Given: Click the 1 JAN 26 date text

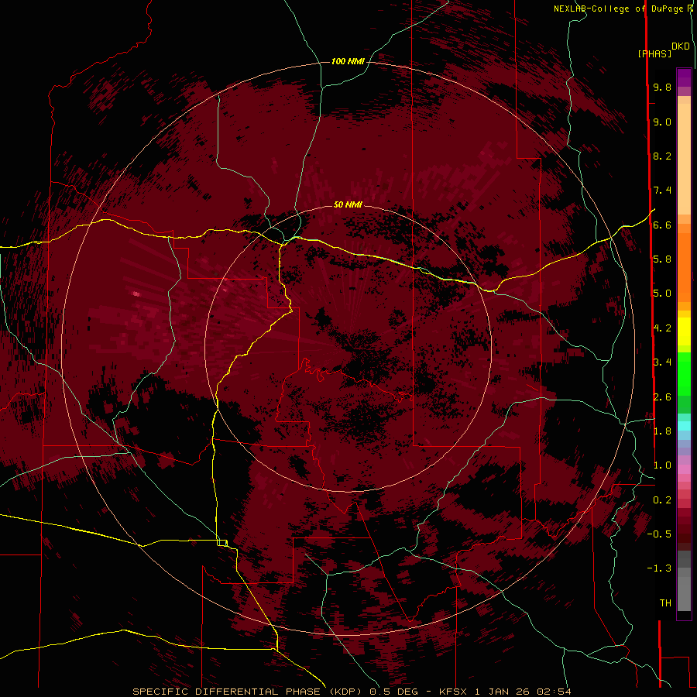Looking at the screenshot, I should coord(504,692).
